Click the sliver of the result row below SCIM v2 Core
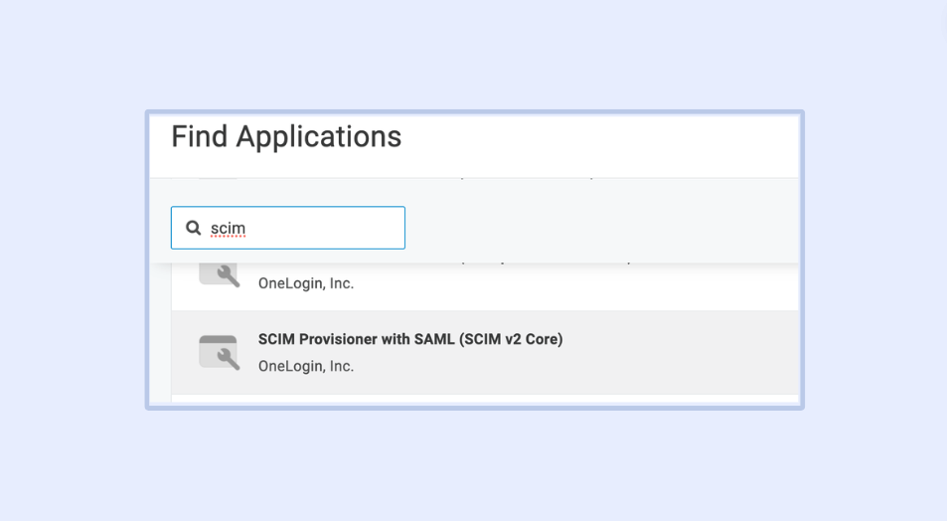This screenshot has height=521, width=947. point(484,400)
